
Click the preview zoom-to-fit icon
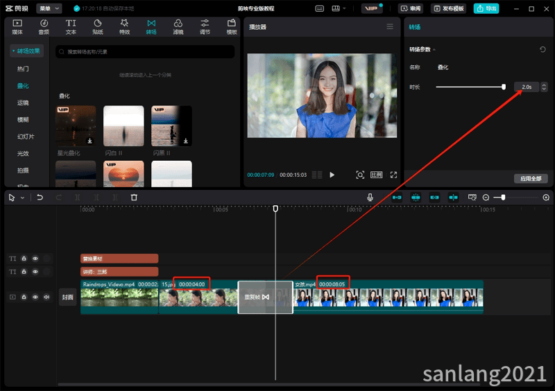click(x=360, y=175)
